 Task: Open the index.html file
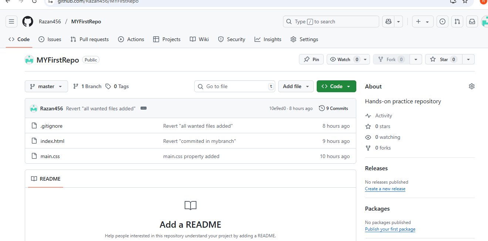(53, 141)
